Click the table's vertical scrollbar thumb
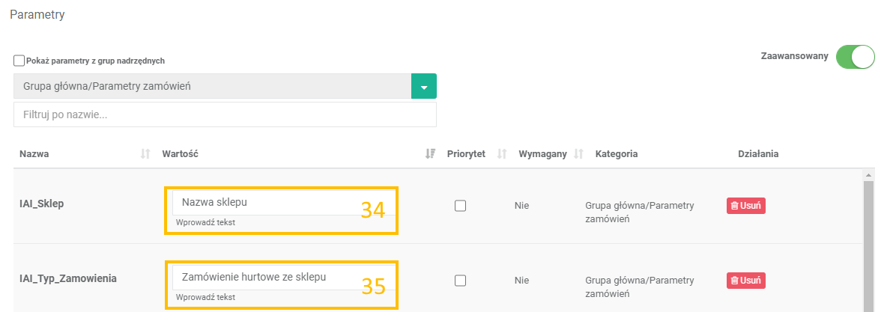The width and height of the screenshot is (890, 312). (x=868, y=247)
